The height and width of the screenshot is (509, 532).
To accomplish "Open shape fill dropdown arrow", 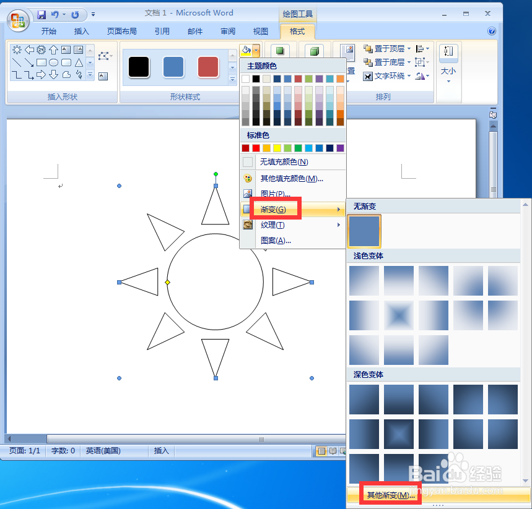I will [x=256, y=51].
